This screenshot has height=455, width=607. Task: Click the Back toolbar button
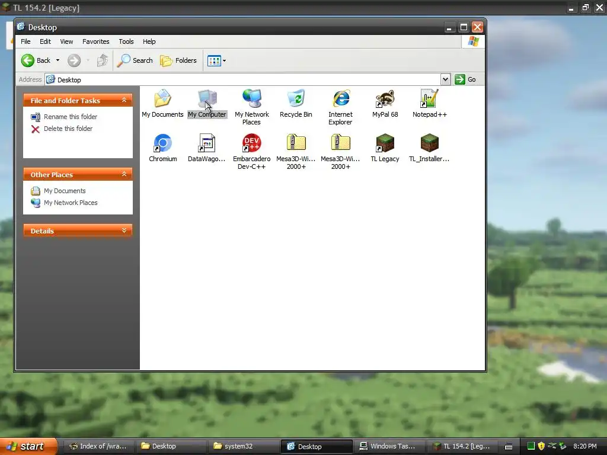(x=36, y=60)
